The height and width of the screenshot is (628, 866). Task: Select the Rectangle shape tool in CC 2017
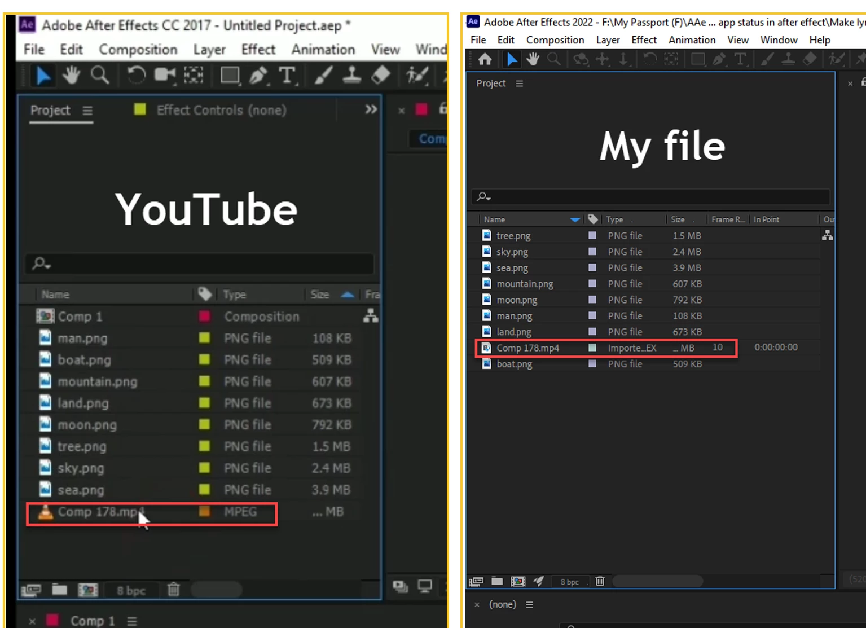pyautogui.click(x=230, y=75)
